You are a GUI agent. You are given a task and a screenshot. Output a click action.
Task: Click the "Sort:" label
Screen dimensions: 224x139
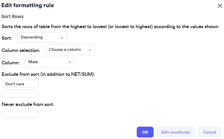click(7, 38)
